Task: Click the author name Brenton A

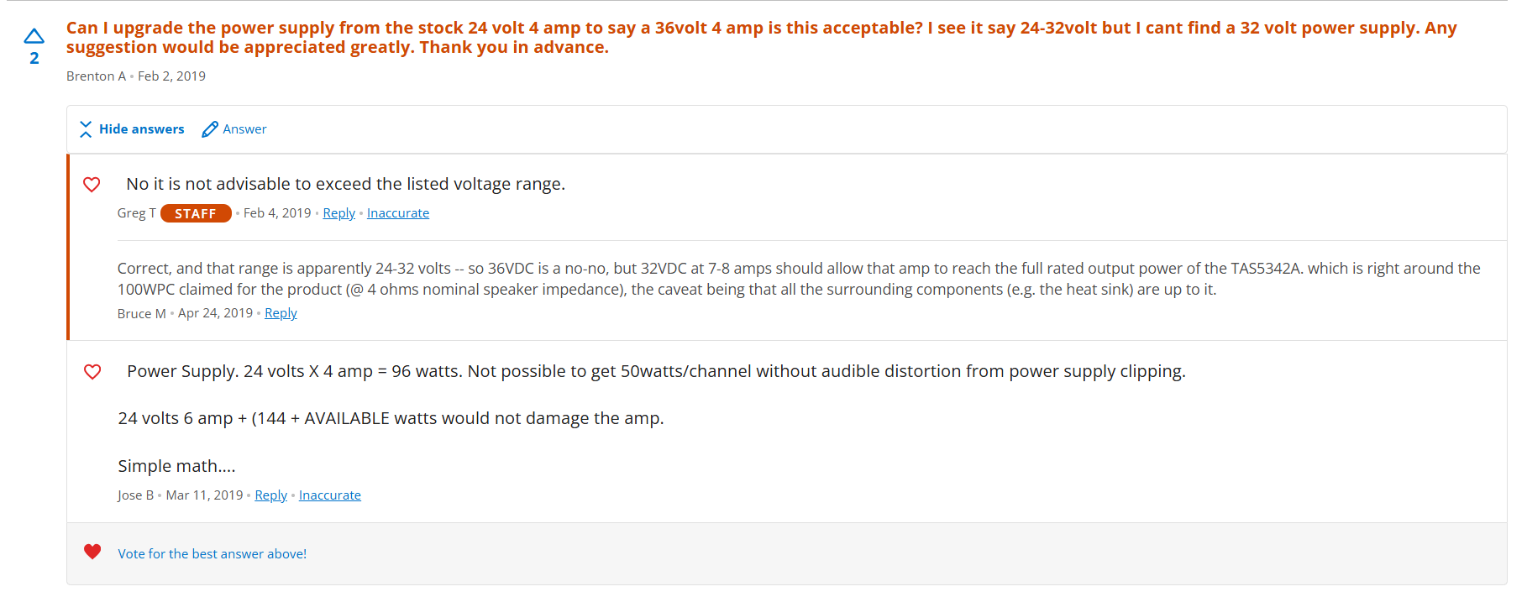Action: click(96, 76)
